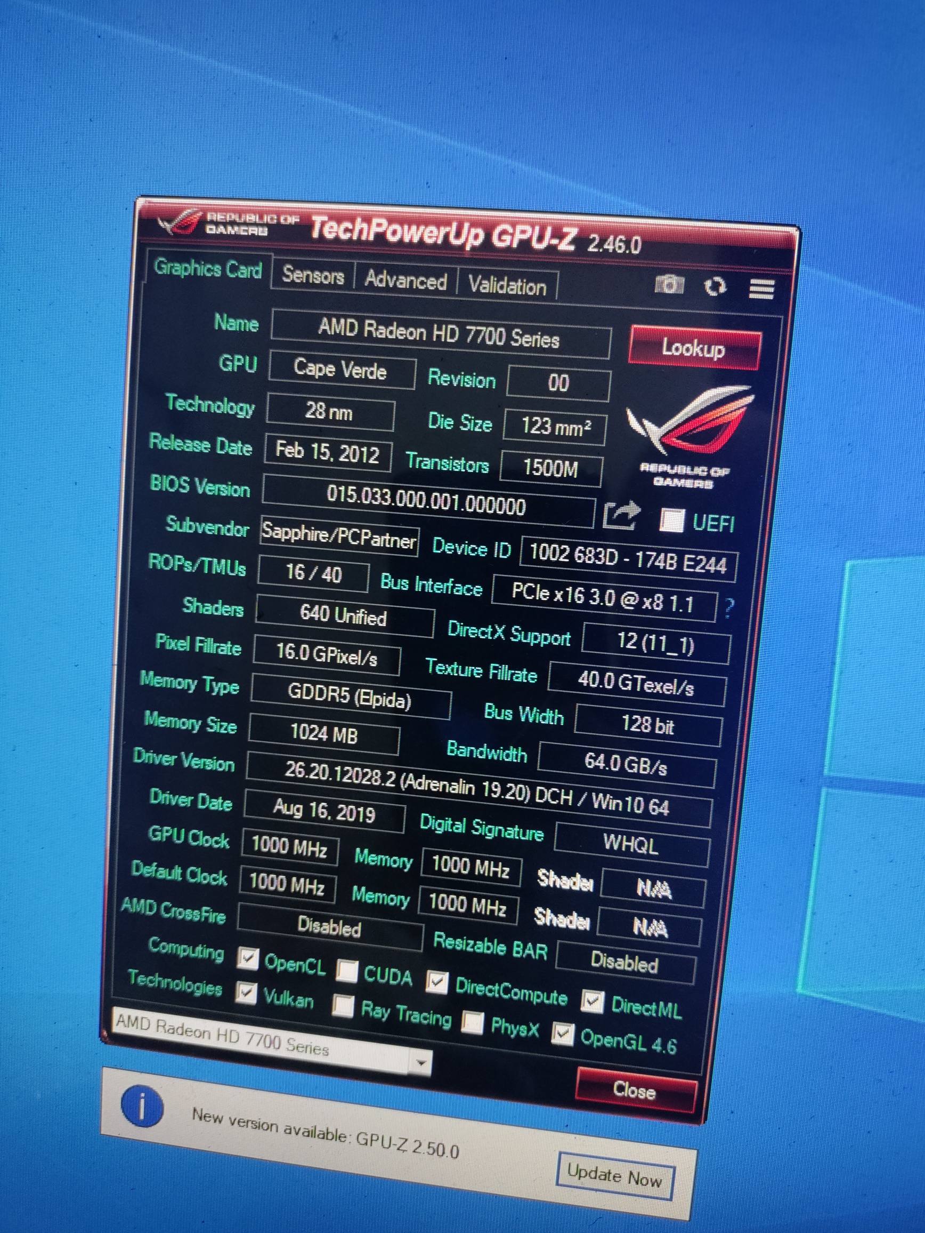Screen dimensions: 925x1233
Task: Toggle the Ray Tracing checkbox
Action: coord(343,1005)
